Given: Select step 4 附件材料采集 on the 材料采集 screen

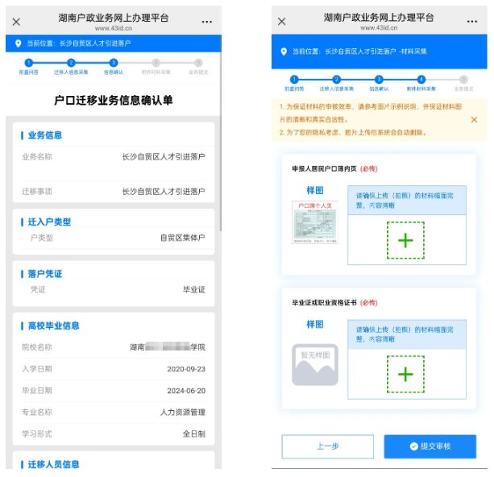Looking at the screenshot, I should [x=421, y=80].
